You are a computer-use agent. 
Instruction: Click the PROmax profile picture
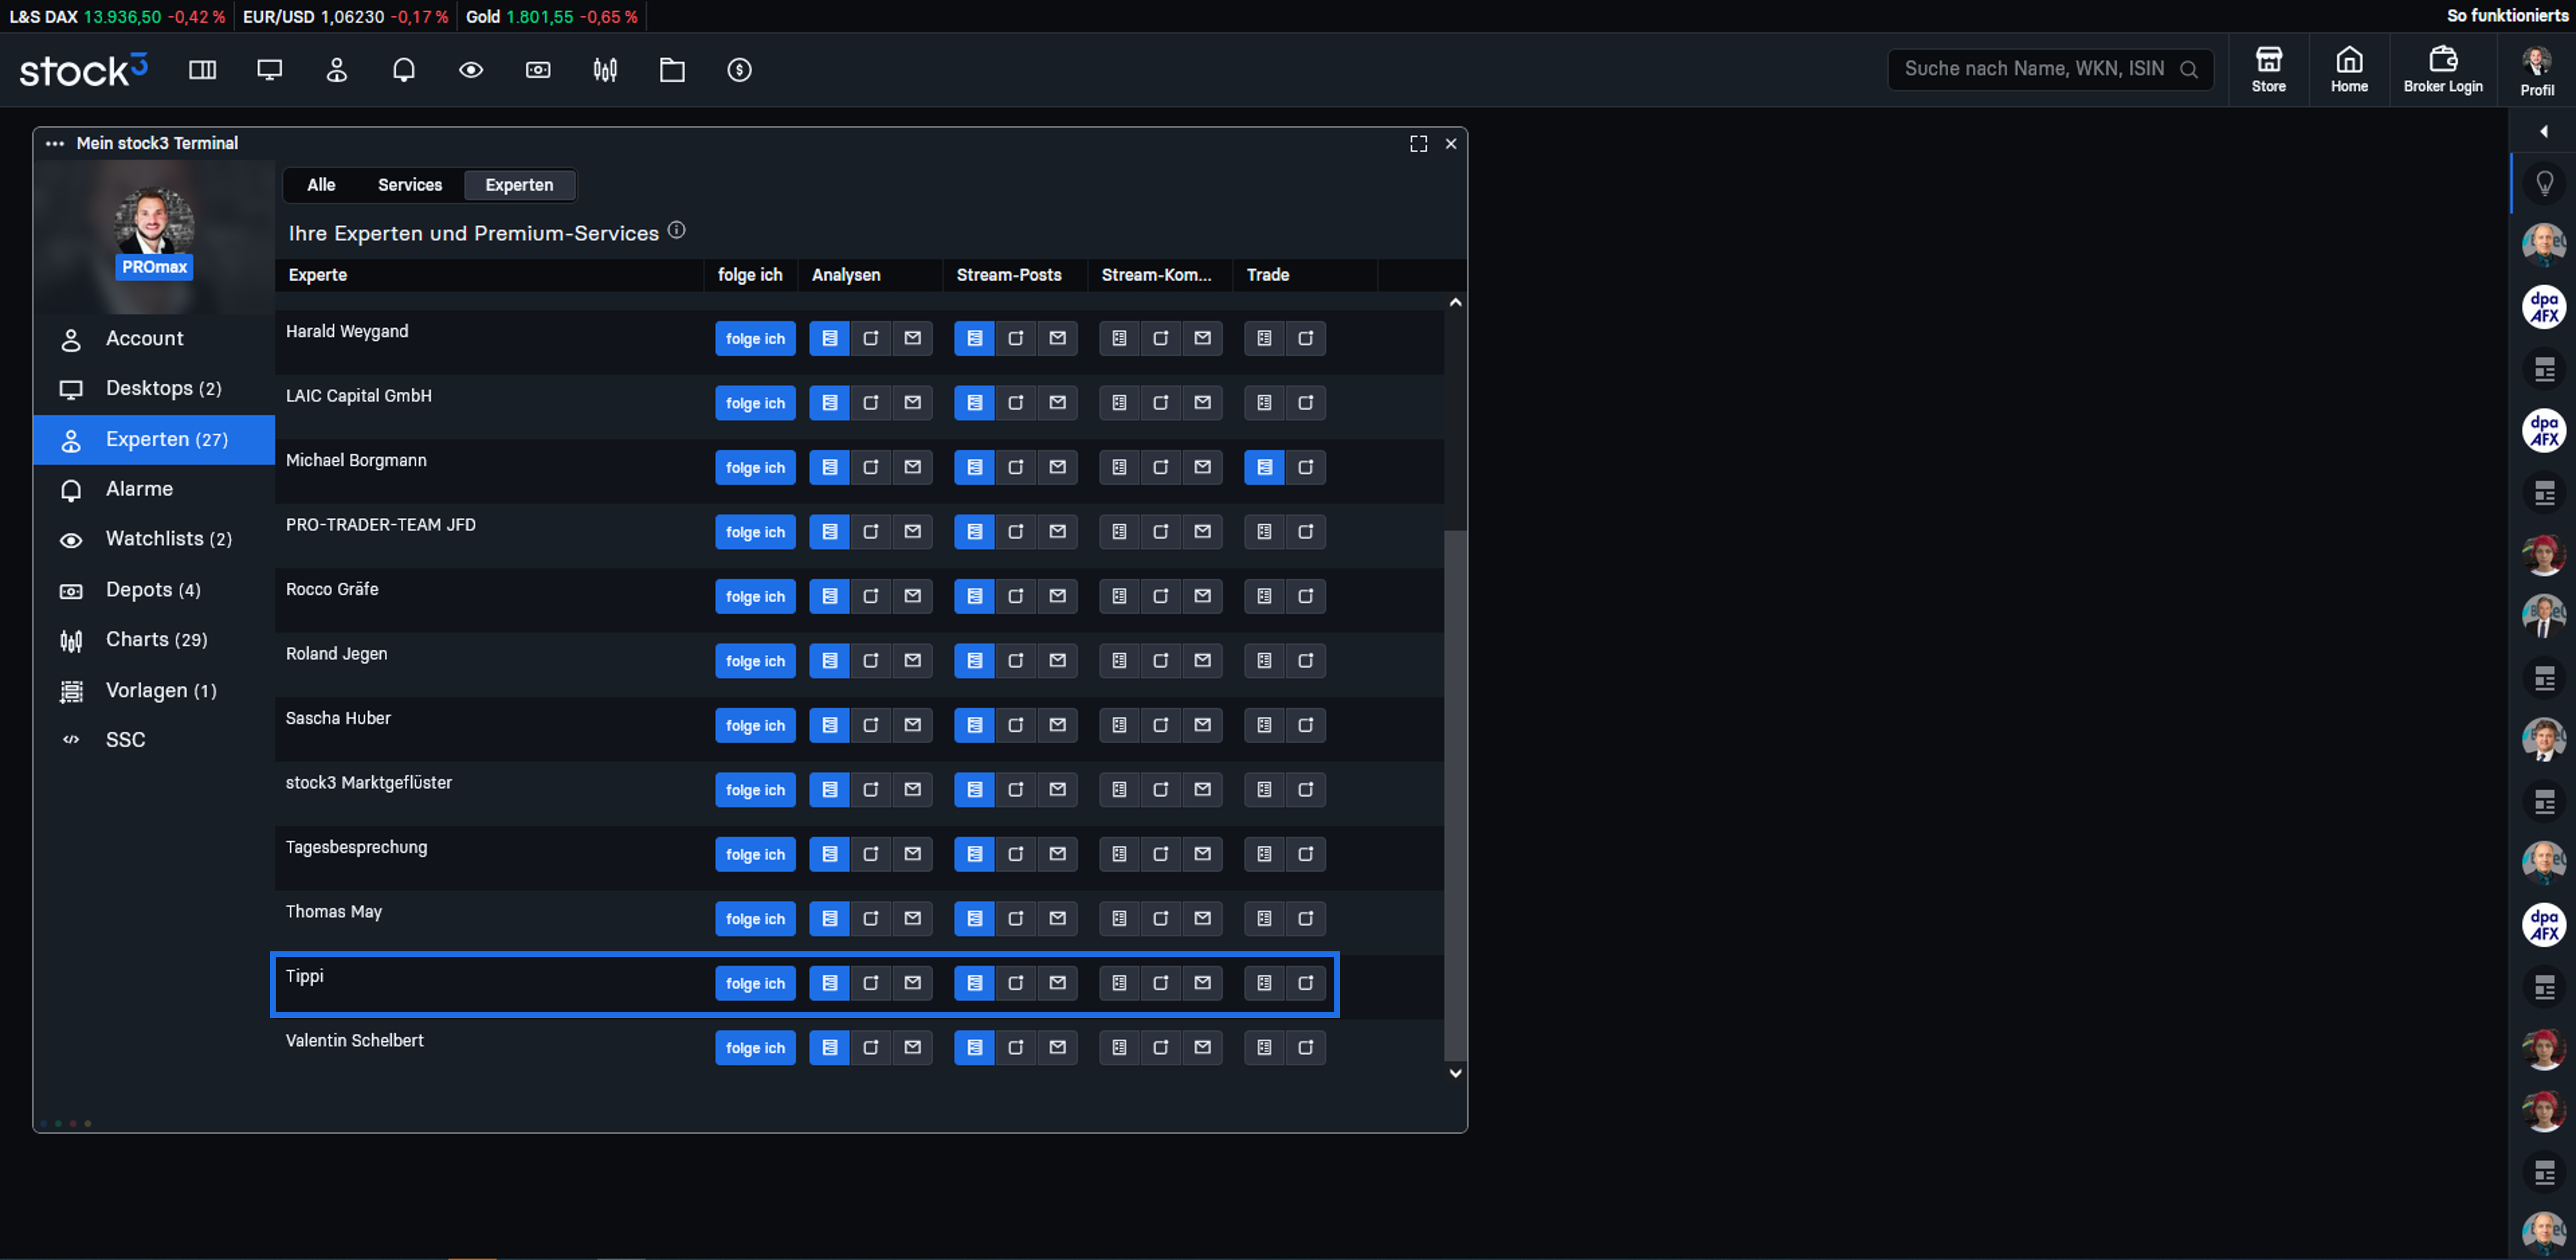[x=153, y=221]
